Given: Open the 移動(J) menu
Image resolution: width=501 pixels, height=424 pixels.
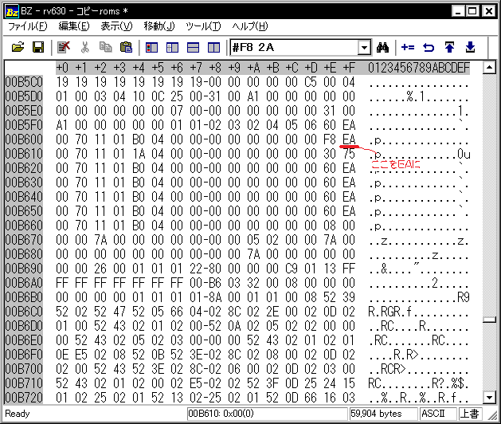Looking at the screenshot, I should pyautogui.click(x=159, y=26).
